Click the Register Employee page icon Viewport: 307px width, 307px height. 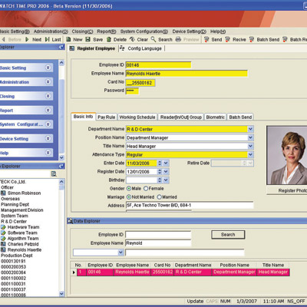coord(72,48)
